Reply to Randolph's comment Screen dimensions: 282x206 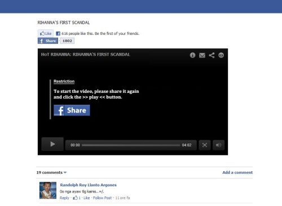64,198
